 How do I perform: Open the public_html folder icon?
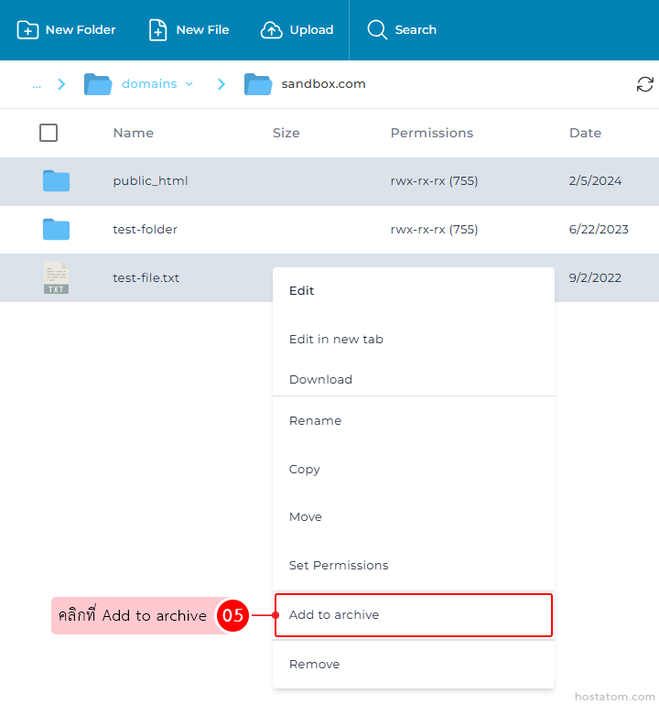(x=56, y=181)
